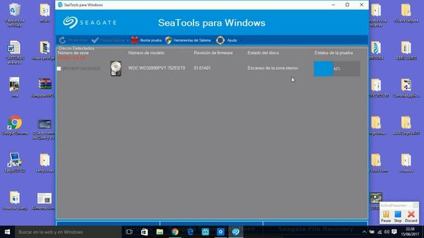The width and height of the screenshot is (424, 238).
Task: Open the Windows Start menu
Action: coord(7,232)
